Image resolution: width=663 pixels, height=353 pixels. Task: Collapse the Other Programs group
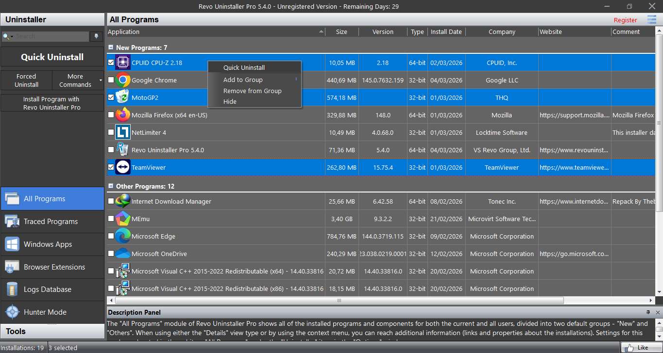click(111, 186)
